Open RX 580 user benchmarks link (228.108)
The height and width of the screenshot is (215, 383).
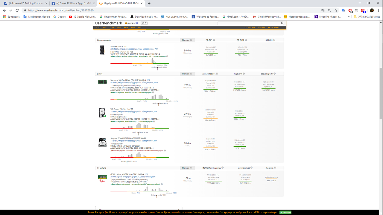point(134,49)
